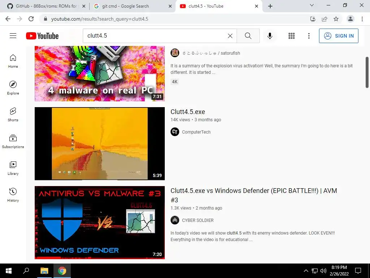Open File Explorer from the taskbar
Screen dimensions: 370x278
[44, 271]
